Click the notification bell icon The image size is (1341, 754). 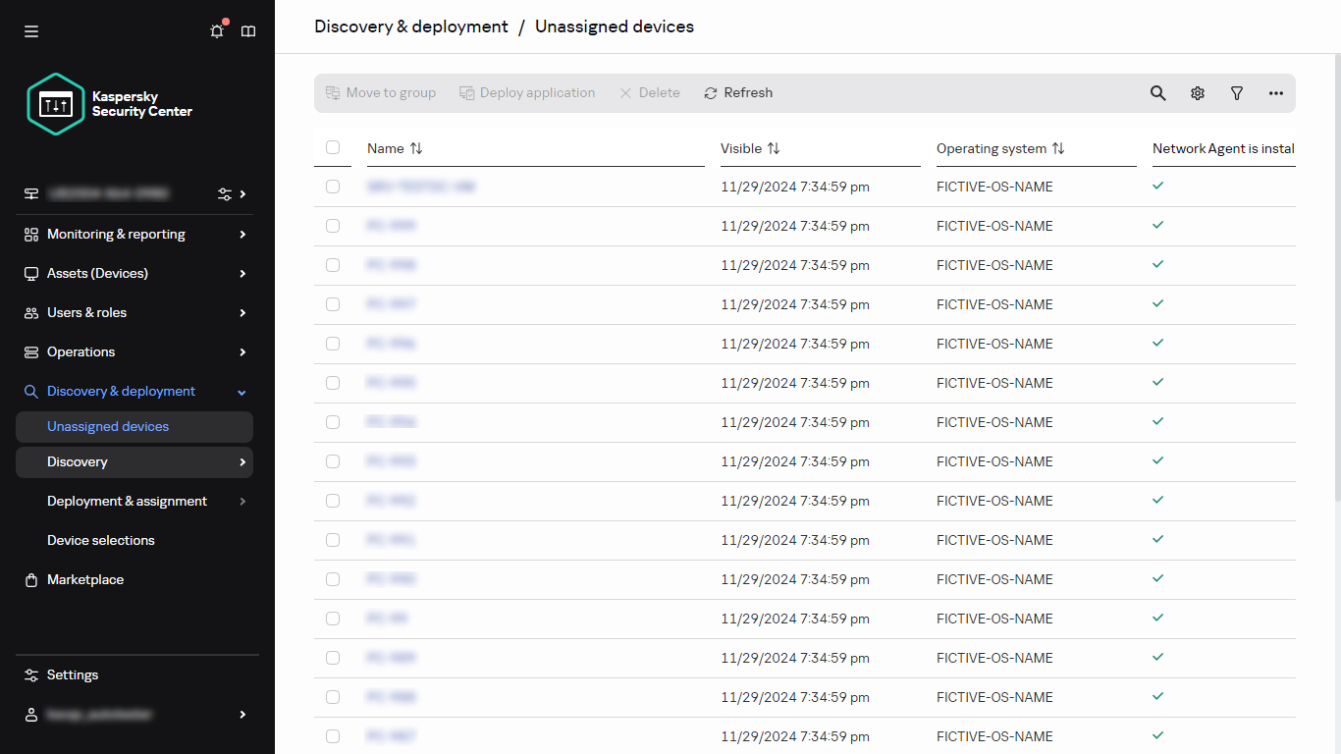coord(216,30)
